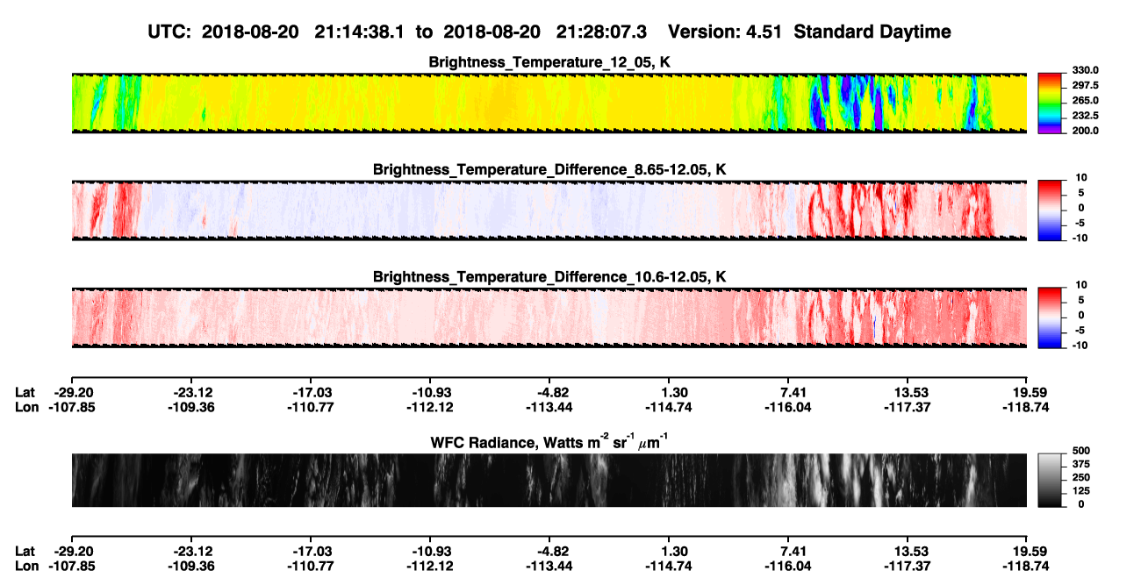Click the 200.0 color bar label
This screenshot has width=1141, height=585.
[1083, 130]
